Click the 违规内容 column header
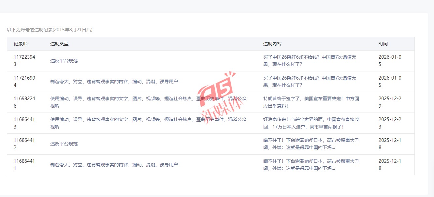434x197 pixels. 272,44
